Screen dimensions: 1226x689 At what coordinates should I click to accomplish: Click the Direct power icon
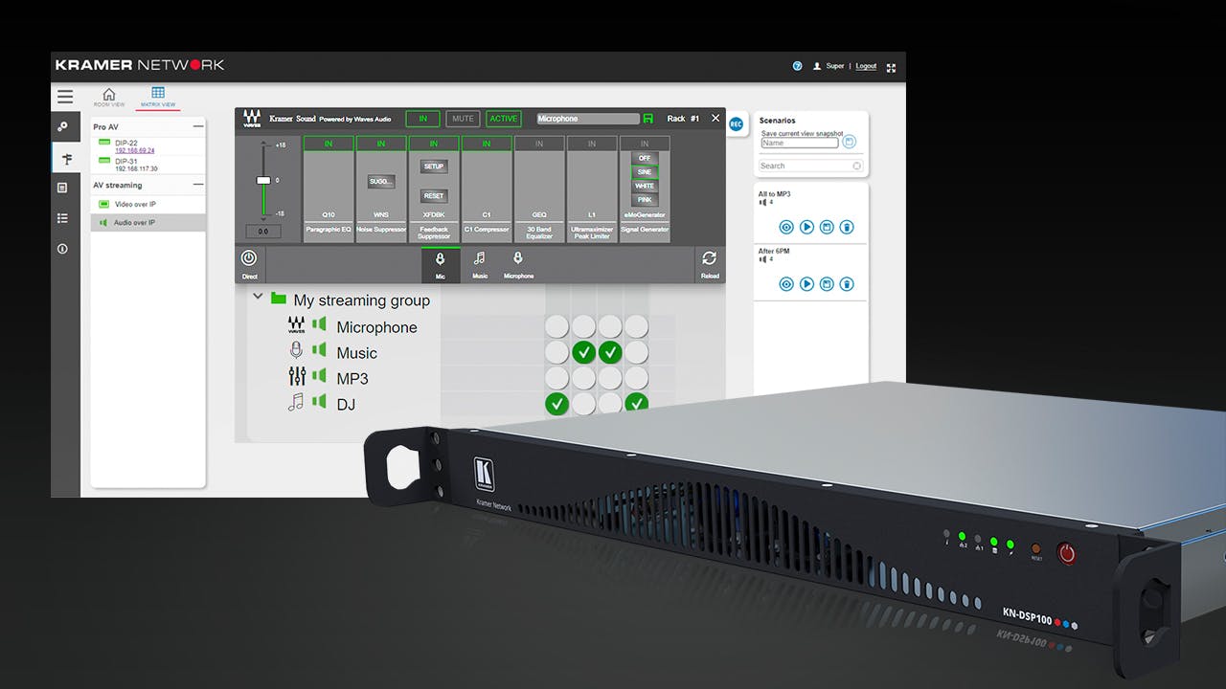pyautogui.click(x=248, y=258)
